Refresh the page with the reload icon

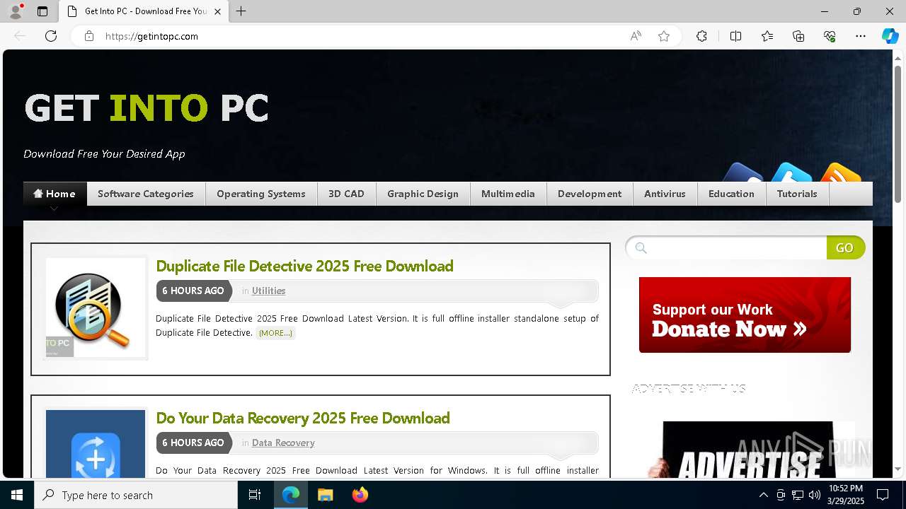click(51, 36)
